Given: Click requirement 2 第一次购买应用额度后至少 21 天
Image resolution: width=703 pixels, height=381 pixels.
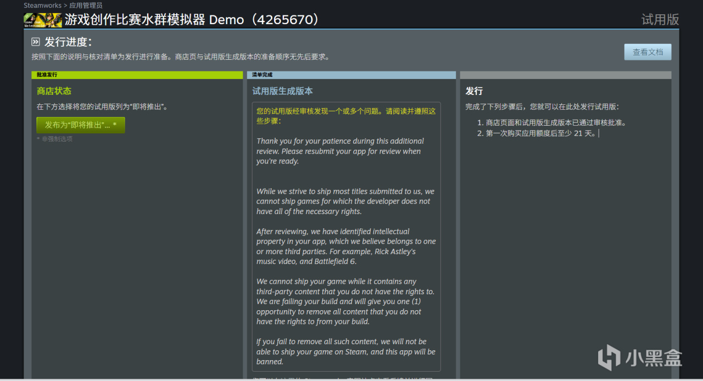Looking at the screenshot, I should (541, 133).
